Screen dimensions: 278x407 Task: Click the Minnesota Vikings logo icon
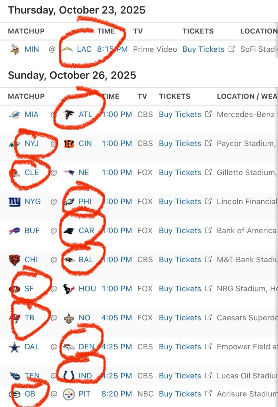(15, 50)
